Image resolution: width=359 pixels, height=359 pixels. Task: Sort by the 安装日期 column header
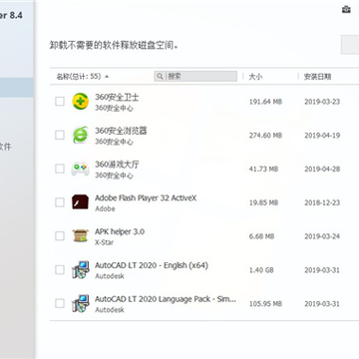(317, 77)
